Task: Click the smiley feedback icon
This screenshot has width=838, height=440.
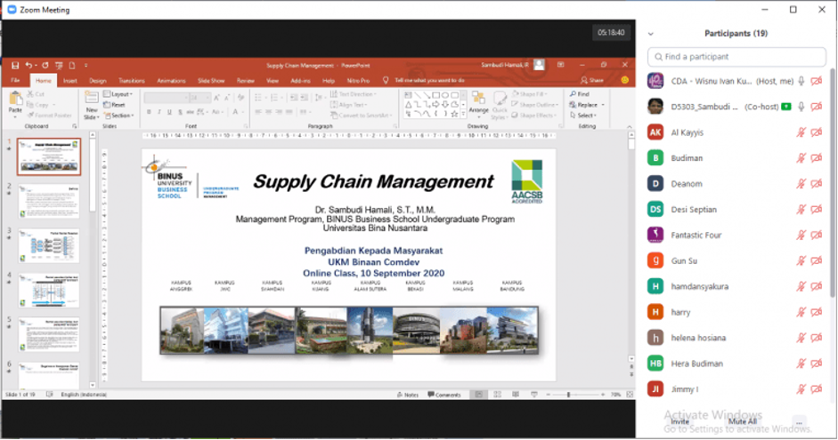Action: 625,80
